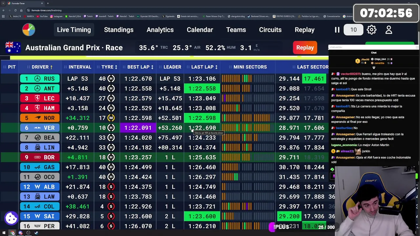The height and width of the screenshot is (236, 420).
Task: Click the M tyre icon for NOR
Action: 111,118
